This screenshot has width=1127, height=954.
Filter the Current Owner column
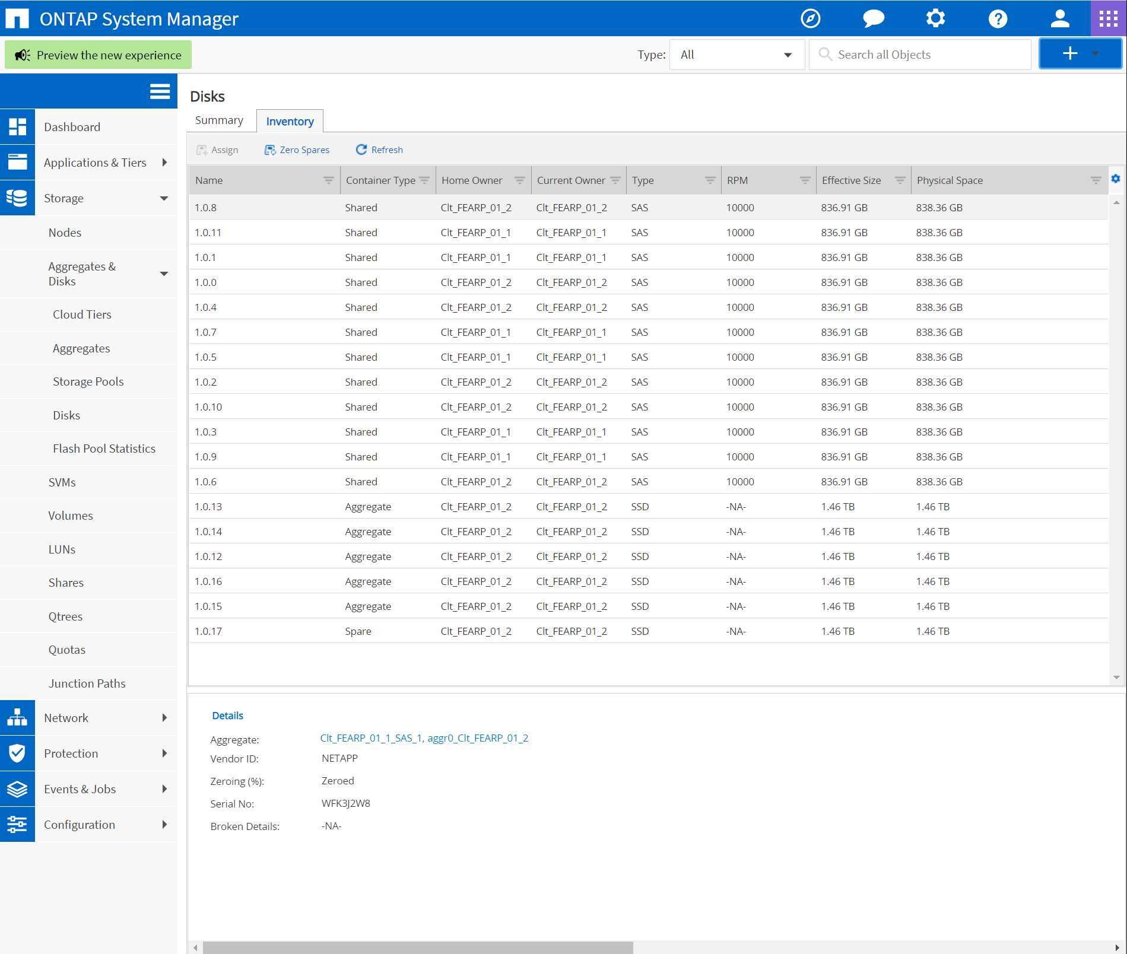[x=615, y=180]
